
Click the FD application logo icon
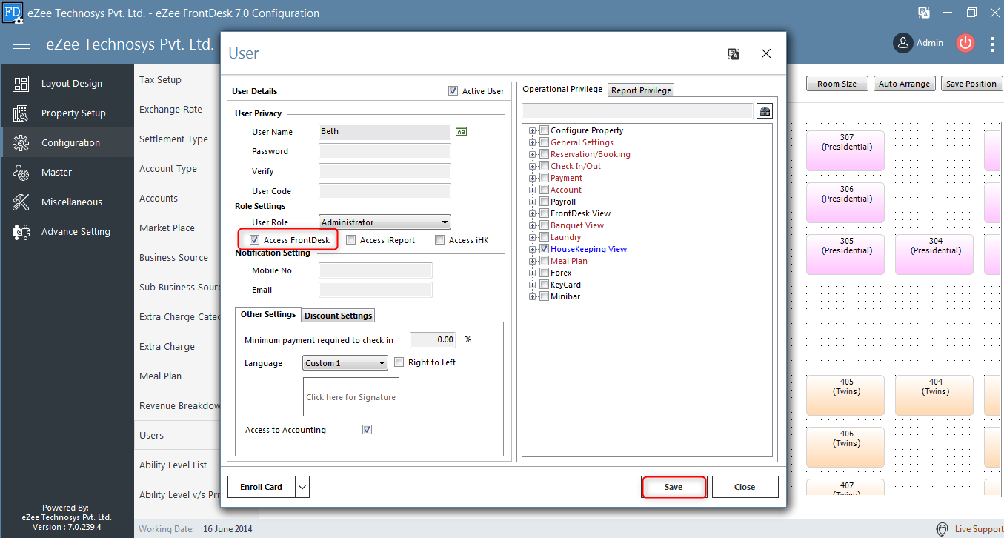coord(13,13)
